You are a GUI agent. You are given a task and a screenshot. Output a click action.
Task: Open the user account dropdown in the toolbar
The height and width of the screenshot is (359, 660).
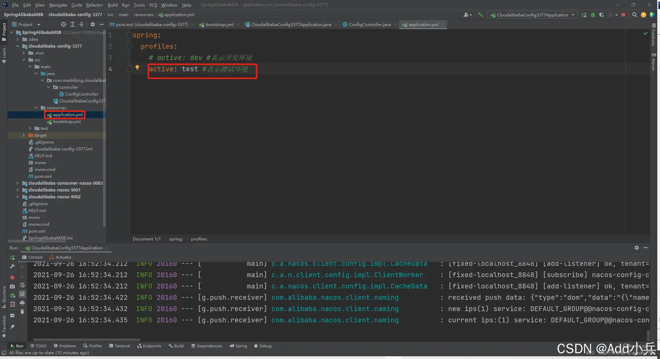coord(467,15)
